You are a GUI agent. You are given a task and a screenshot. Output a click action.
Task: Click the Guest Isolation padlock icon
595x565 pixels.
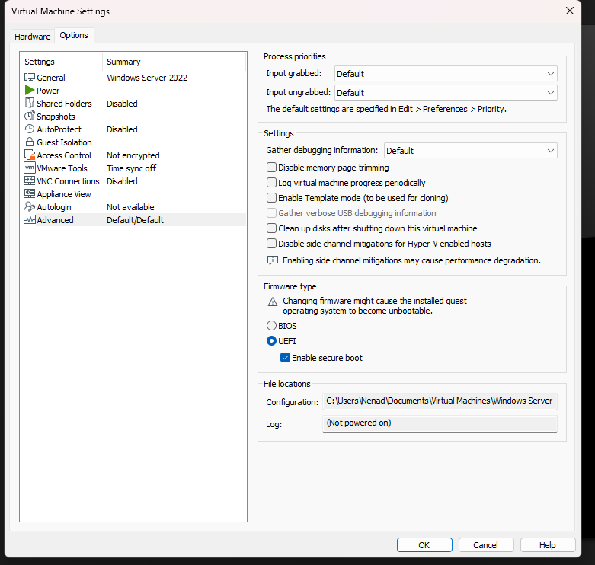pos(30,142)
